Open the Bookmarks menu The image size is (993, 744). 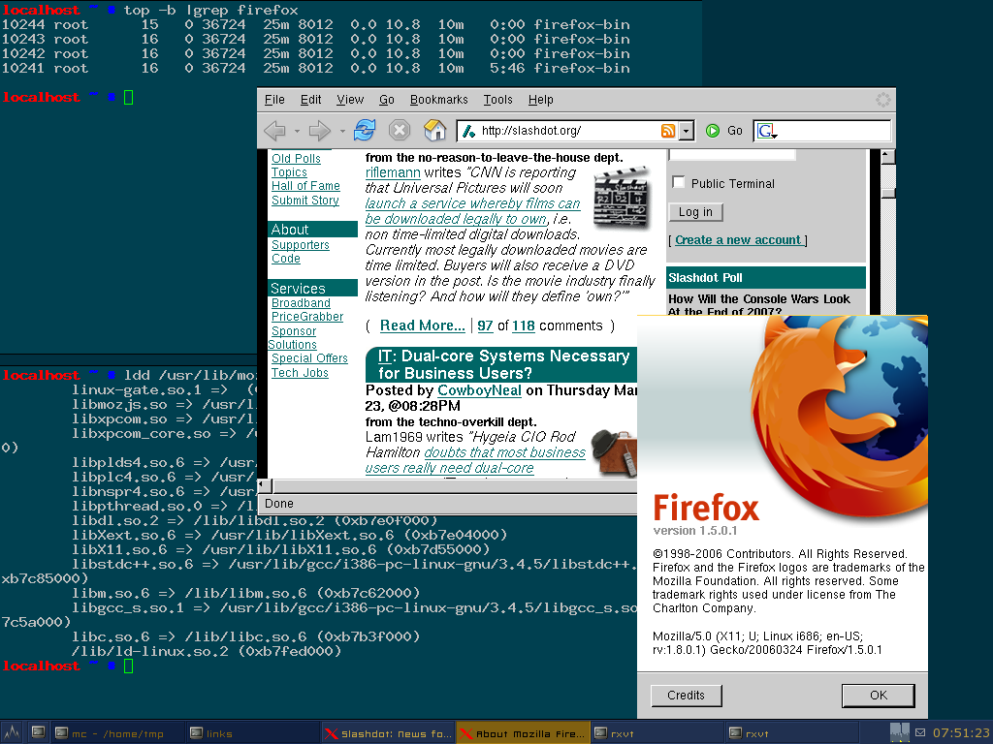pyautogui.click(x=438, y=100)
